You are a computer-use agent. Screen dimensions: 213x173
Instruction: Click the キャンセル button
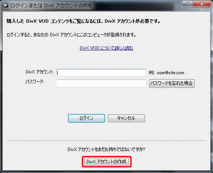tap(127, 118)
